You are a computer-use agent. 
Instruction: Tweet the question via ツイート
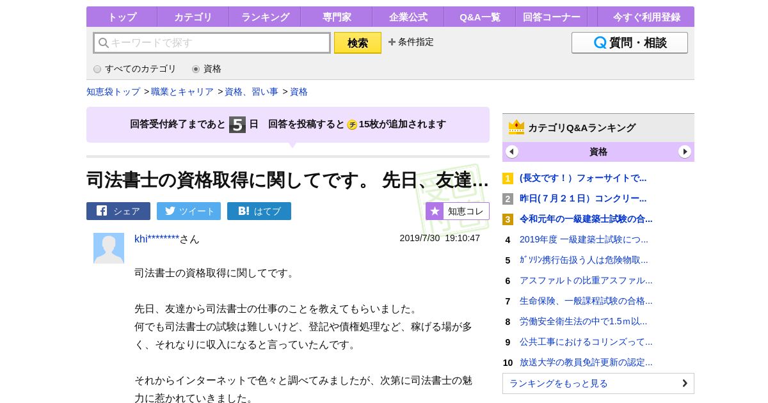189,211
